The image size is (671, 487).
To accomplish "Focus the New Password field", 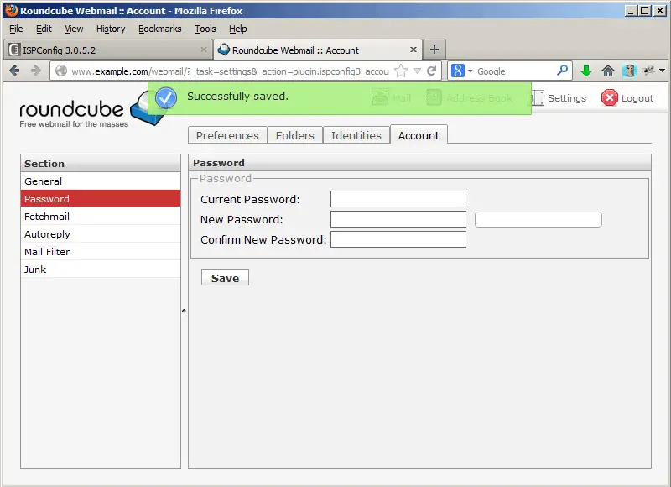I will (398, 219).
